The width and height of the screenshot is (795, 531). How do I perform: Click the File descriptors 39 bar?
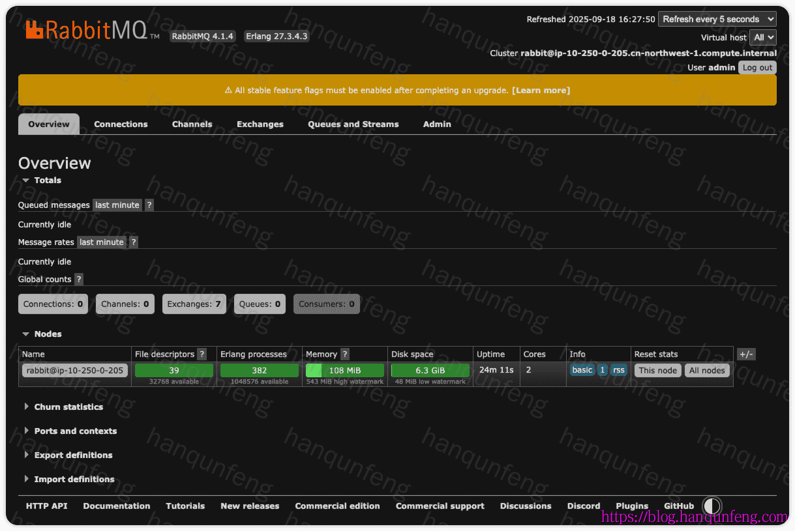pyautogui.click(x=174, y=370)
